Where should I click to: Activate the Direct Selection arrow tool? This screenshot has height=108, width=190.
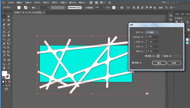coord(9,16)
